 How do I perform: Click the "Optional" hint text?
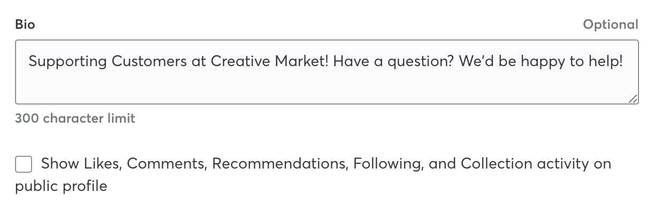coord(611,25)
